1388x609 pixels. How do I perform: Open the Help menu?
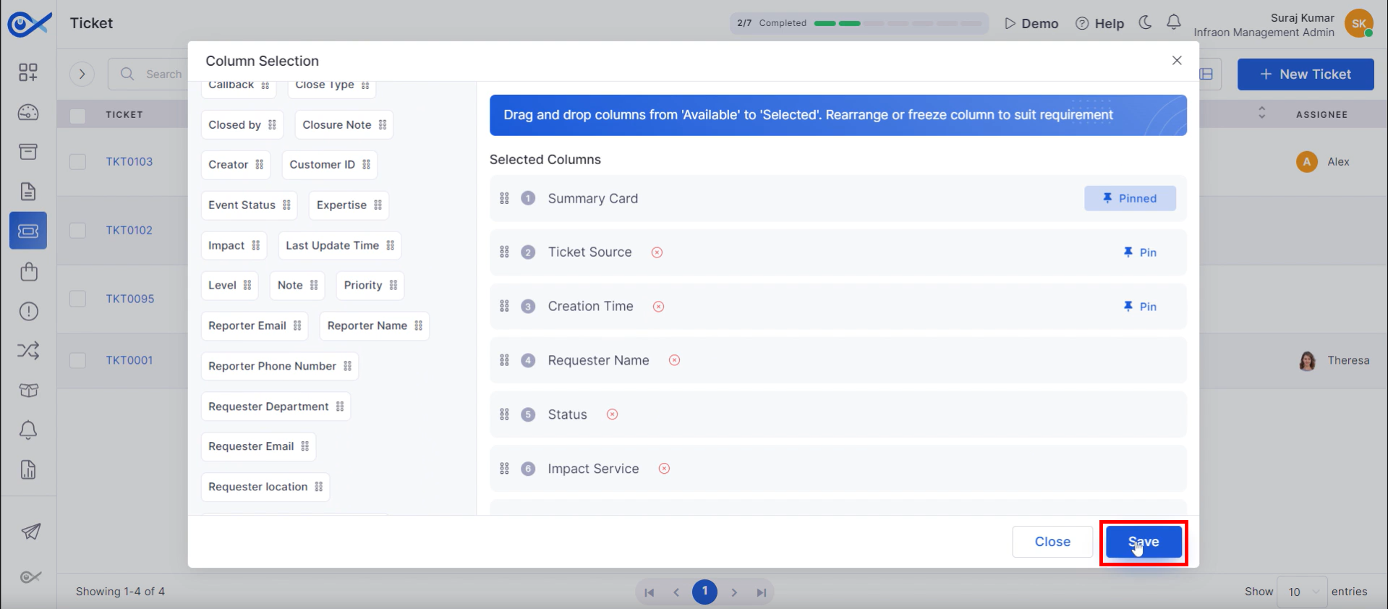click(1099, 23)
